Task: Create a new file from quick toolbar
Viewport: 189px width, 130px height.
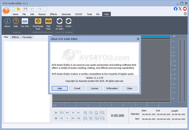Action: click(14, 9)
